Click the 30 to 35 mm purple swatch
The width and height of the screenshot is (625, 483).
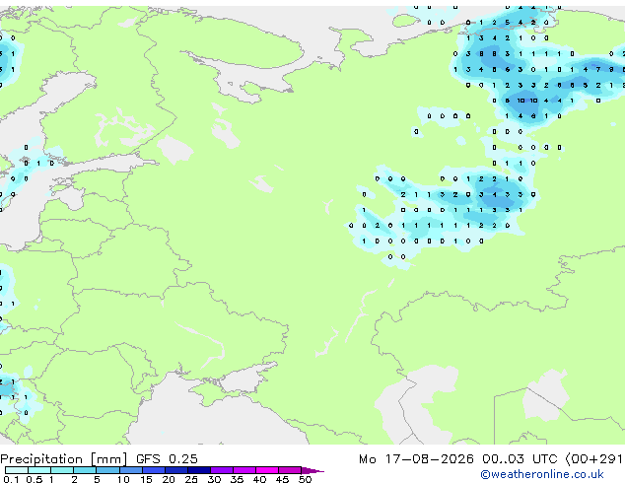pos(222,470)
